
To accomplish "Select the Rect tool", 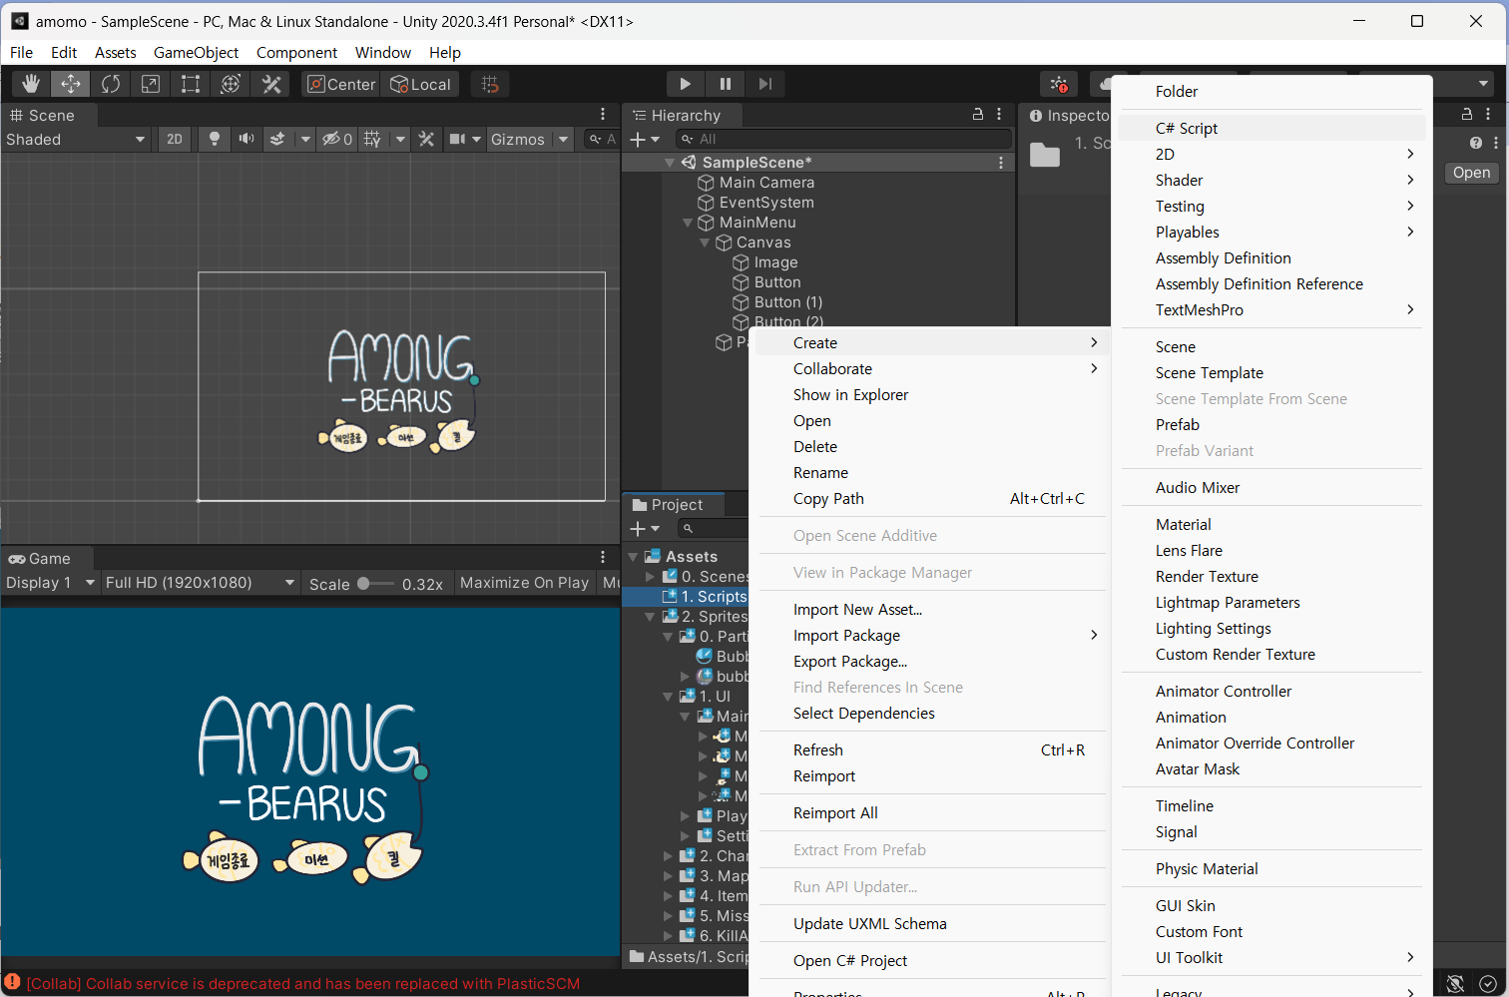I will pyautogui.click(x=191, y=84).
